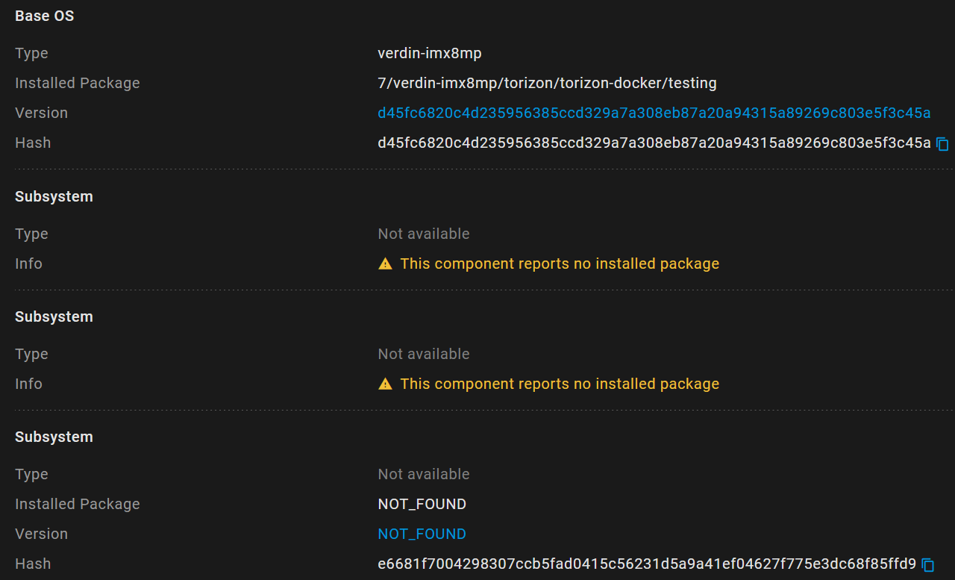955x580 pixels.
Task: Click the warning icon in first Subsystem
Action: tap(385, 264)
